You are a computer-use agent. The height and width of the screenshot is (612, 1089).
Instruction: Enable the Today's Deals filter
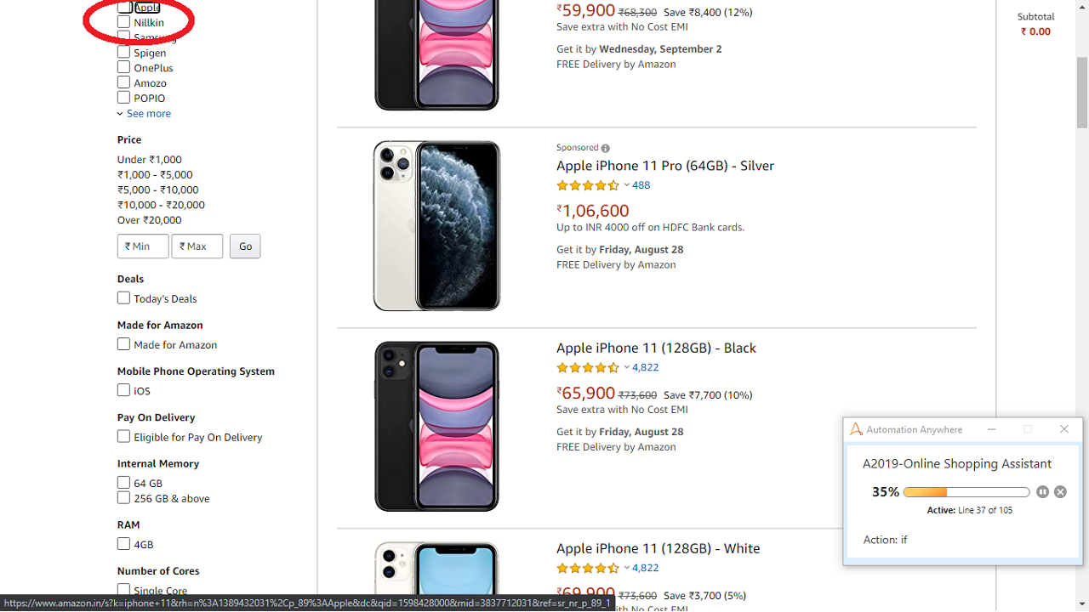click(x=124, y=298)
